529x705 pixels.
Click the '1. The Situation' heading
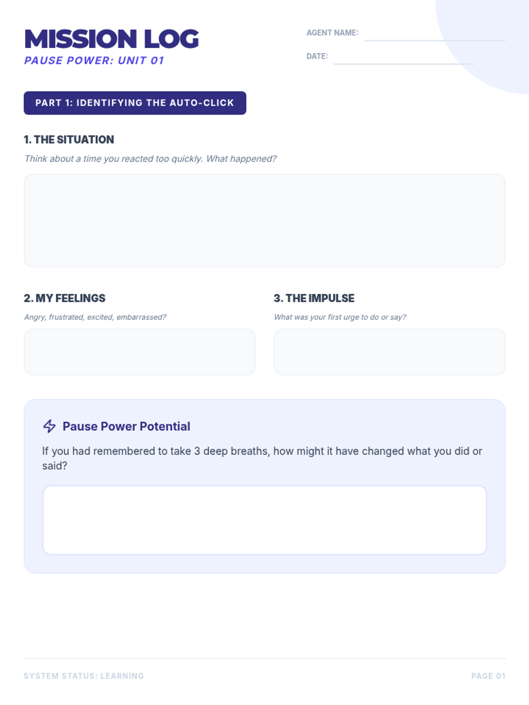(x=69, y=140)
